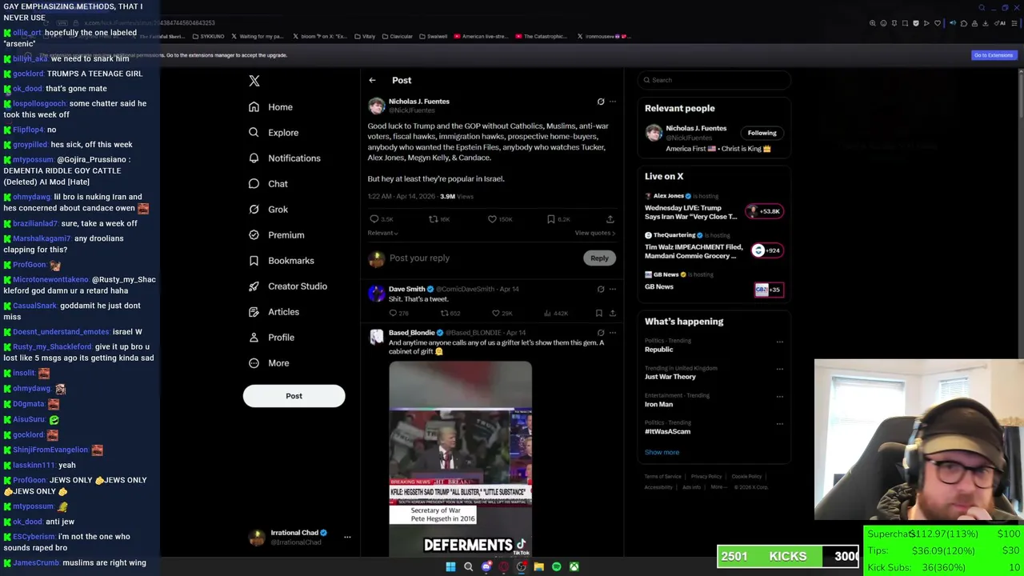Go to Home in X sidebar
1024x576 pixels.
[x=270, y=107]
